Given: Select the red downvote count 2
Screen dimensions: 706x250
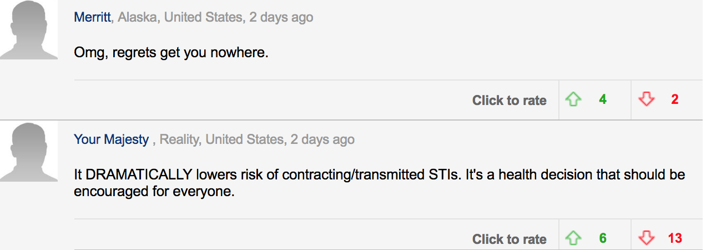Looking at the screenshot, I should click(x=675, y=100).
